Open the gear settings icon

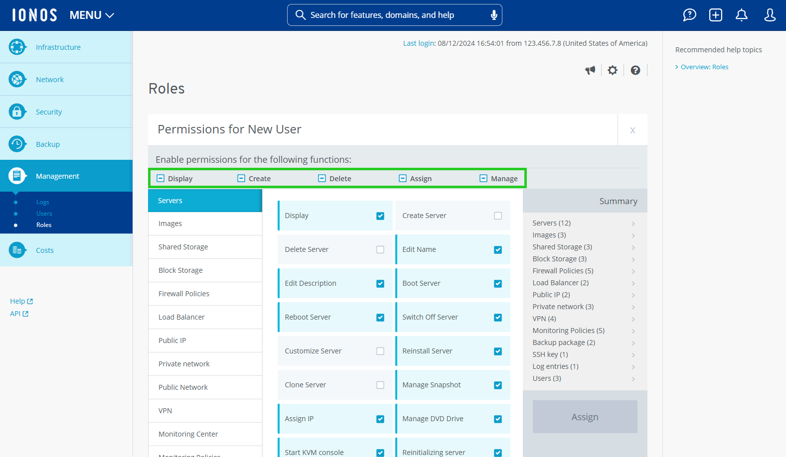coord(613,70)
